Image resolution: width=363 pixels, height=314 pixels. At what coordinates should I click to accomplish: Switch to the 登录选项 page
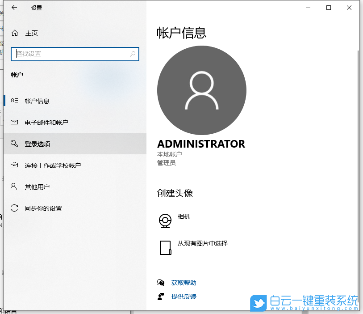click(37, 144)
